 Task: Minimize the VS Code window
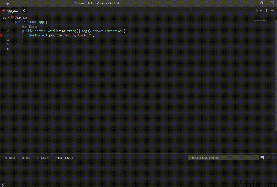coord(251,3)
